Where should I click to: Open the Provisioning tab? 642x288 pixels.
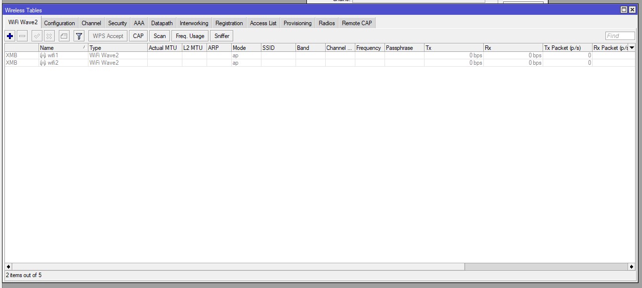[x=298, y=23]
